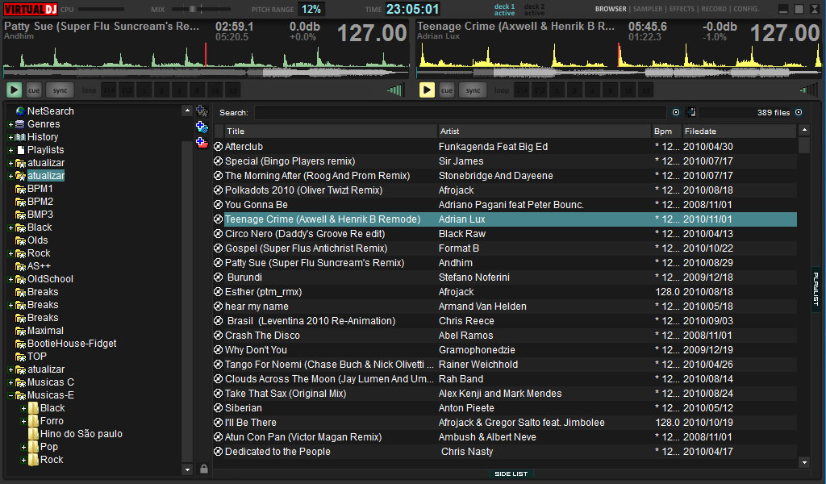Viewport: 826px width, 484px height.
Task: Sort tracks by Artist column header
Action: pyautogui.click(x=544, y=131)
